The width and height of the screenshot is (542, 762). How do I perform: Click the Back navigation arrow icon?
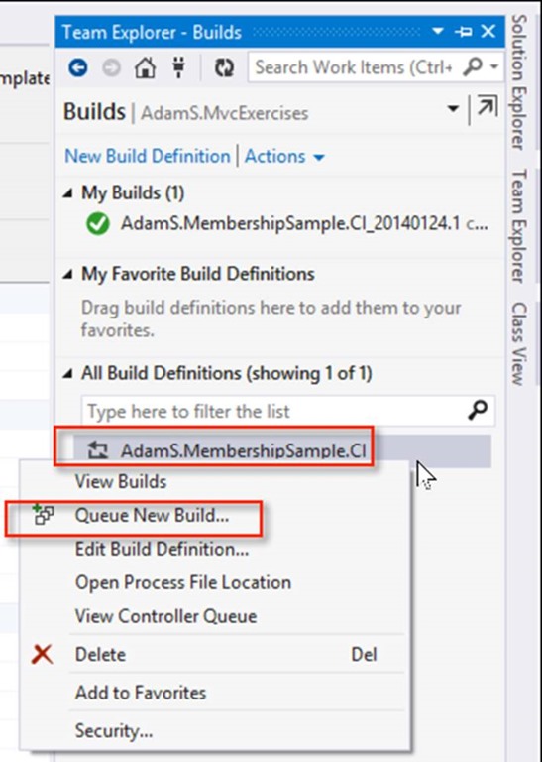77,68
